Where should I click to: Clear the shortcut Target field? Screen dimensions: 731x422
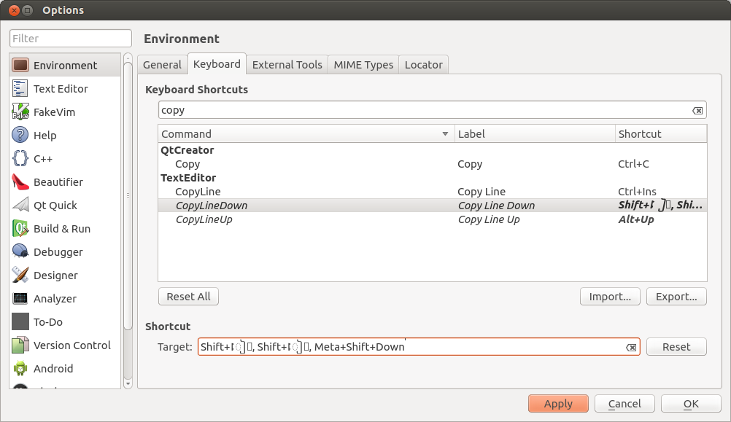631,348
